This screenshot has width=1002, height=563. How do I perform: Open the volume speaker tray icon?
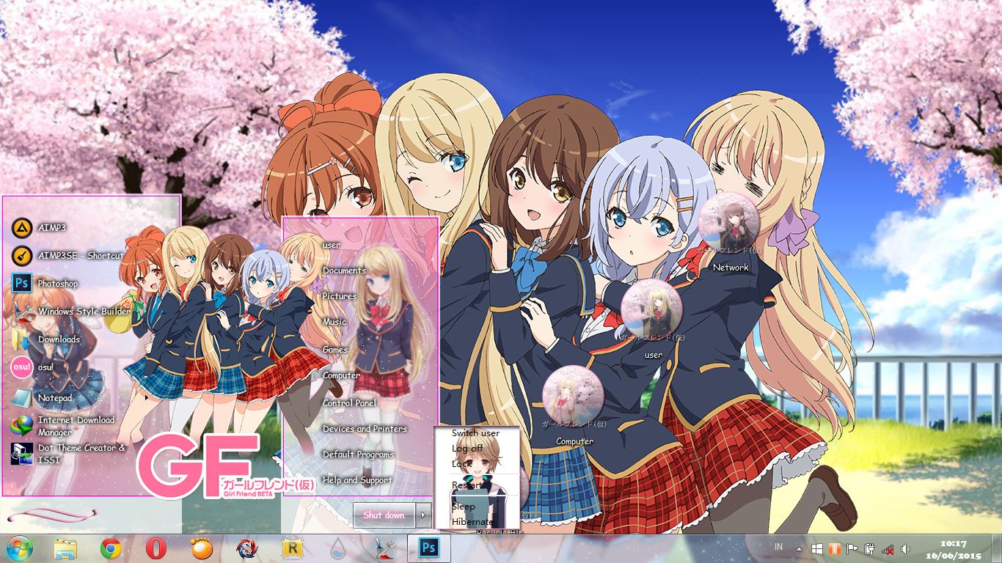coord(905,549)
